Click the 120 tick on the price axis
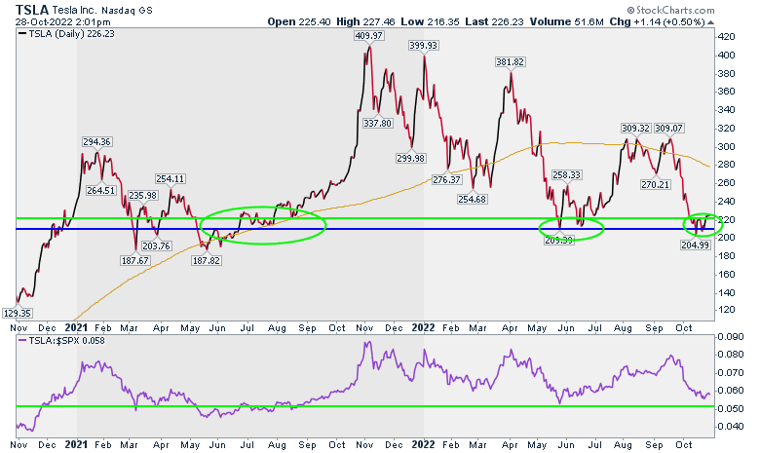 coord(726,310)
